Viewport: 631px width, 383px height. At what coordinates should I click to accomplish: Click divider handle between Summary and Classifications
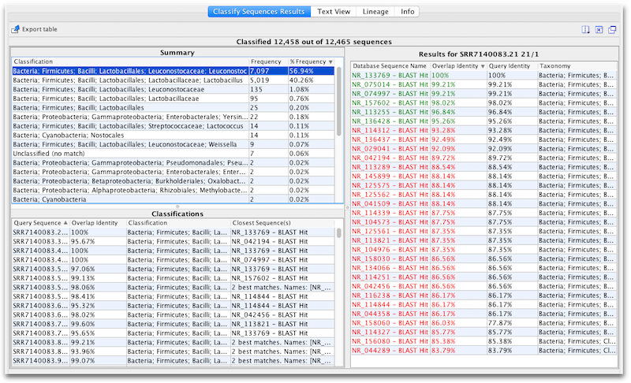pyautogui.click(x=177, y=206)
